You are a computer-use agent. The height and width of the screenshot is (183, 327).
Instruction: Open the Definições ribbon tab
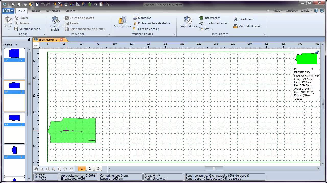point(53,11)
